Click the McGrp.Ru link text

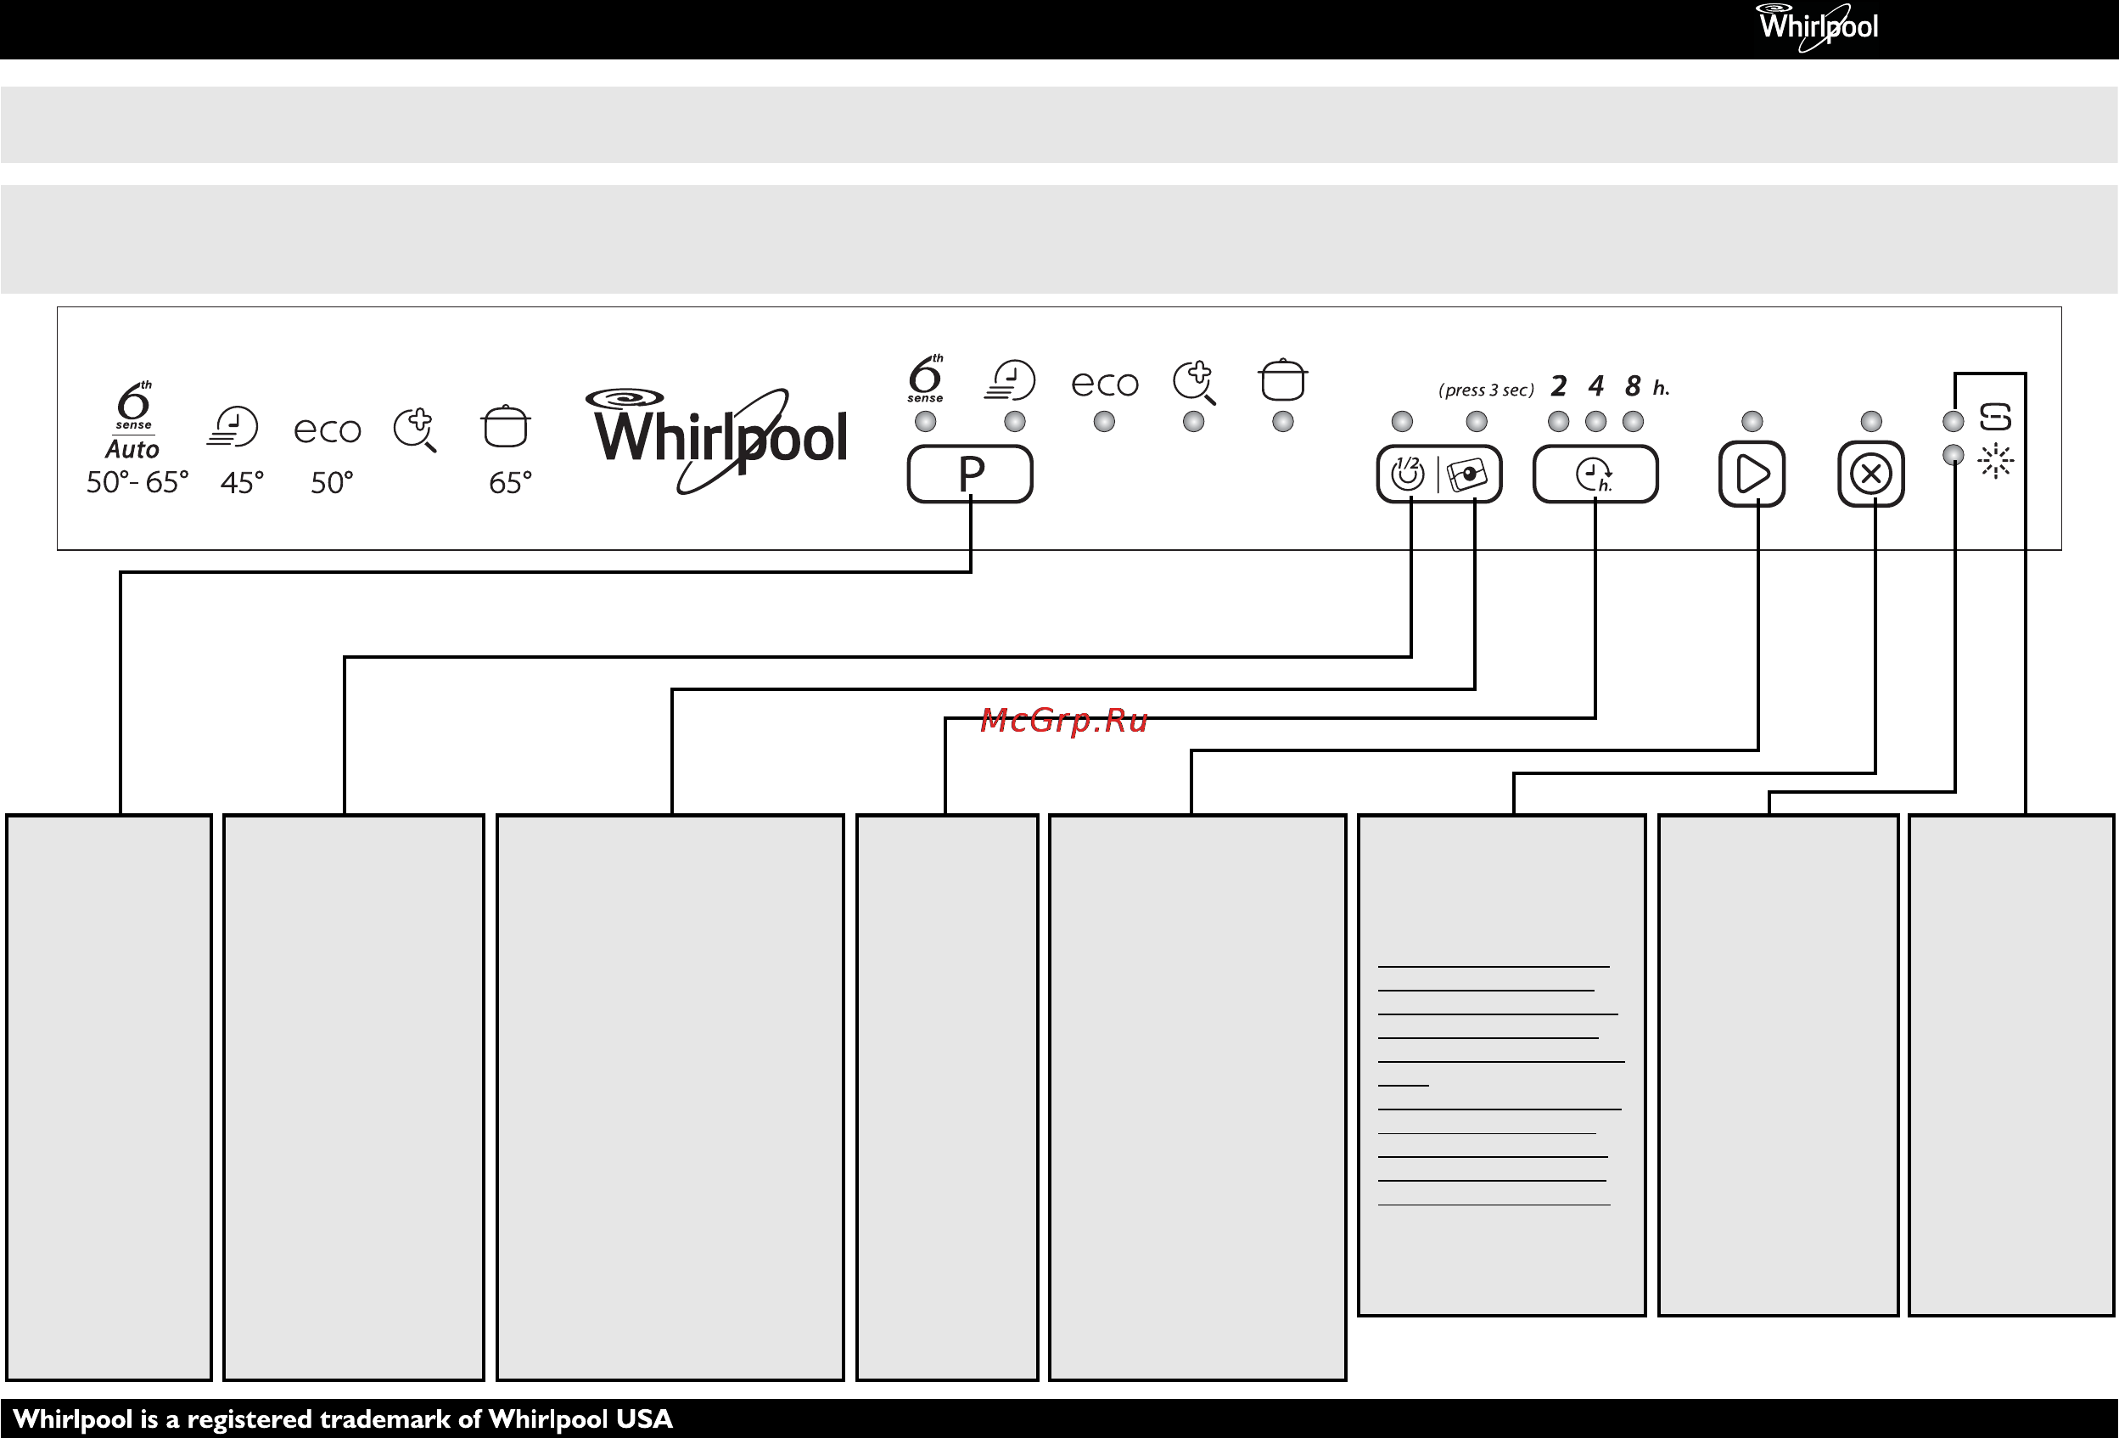(x=1064, y=722)
